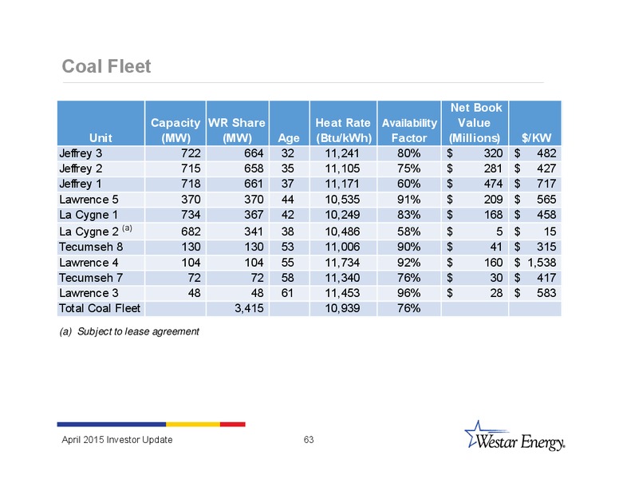Click the Jeffrey 1 unit name
This screenshot has width=619, height=479.
[x=81, y=184]
